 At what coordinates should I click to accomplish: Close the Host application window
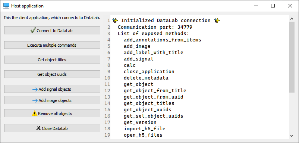[x=290, y=6]
